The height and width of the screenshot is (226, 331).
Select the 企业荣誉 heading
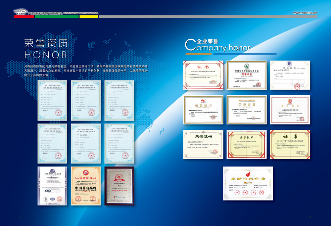(208, 41)
